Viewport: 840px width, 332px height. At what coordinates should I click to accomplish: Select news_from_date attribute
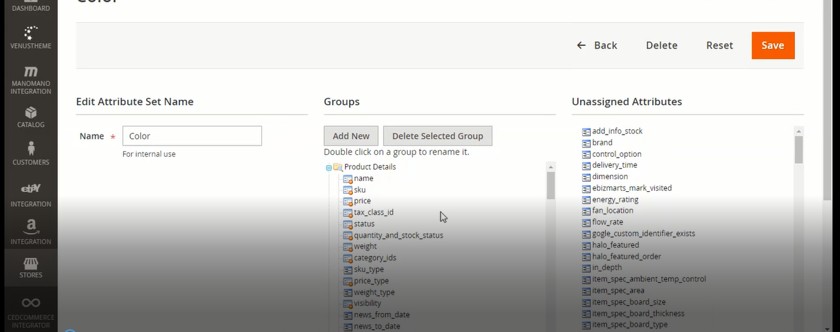point(381,314)
